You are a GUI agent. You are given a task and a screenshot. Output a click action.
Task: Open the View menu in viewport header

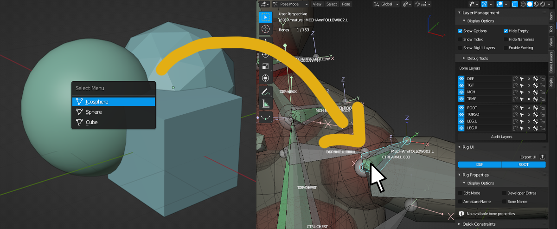pos(317,4)
